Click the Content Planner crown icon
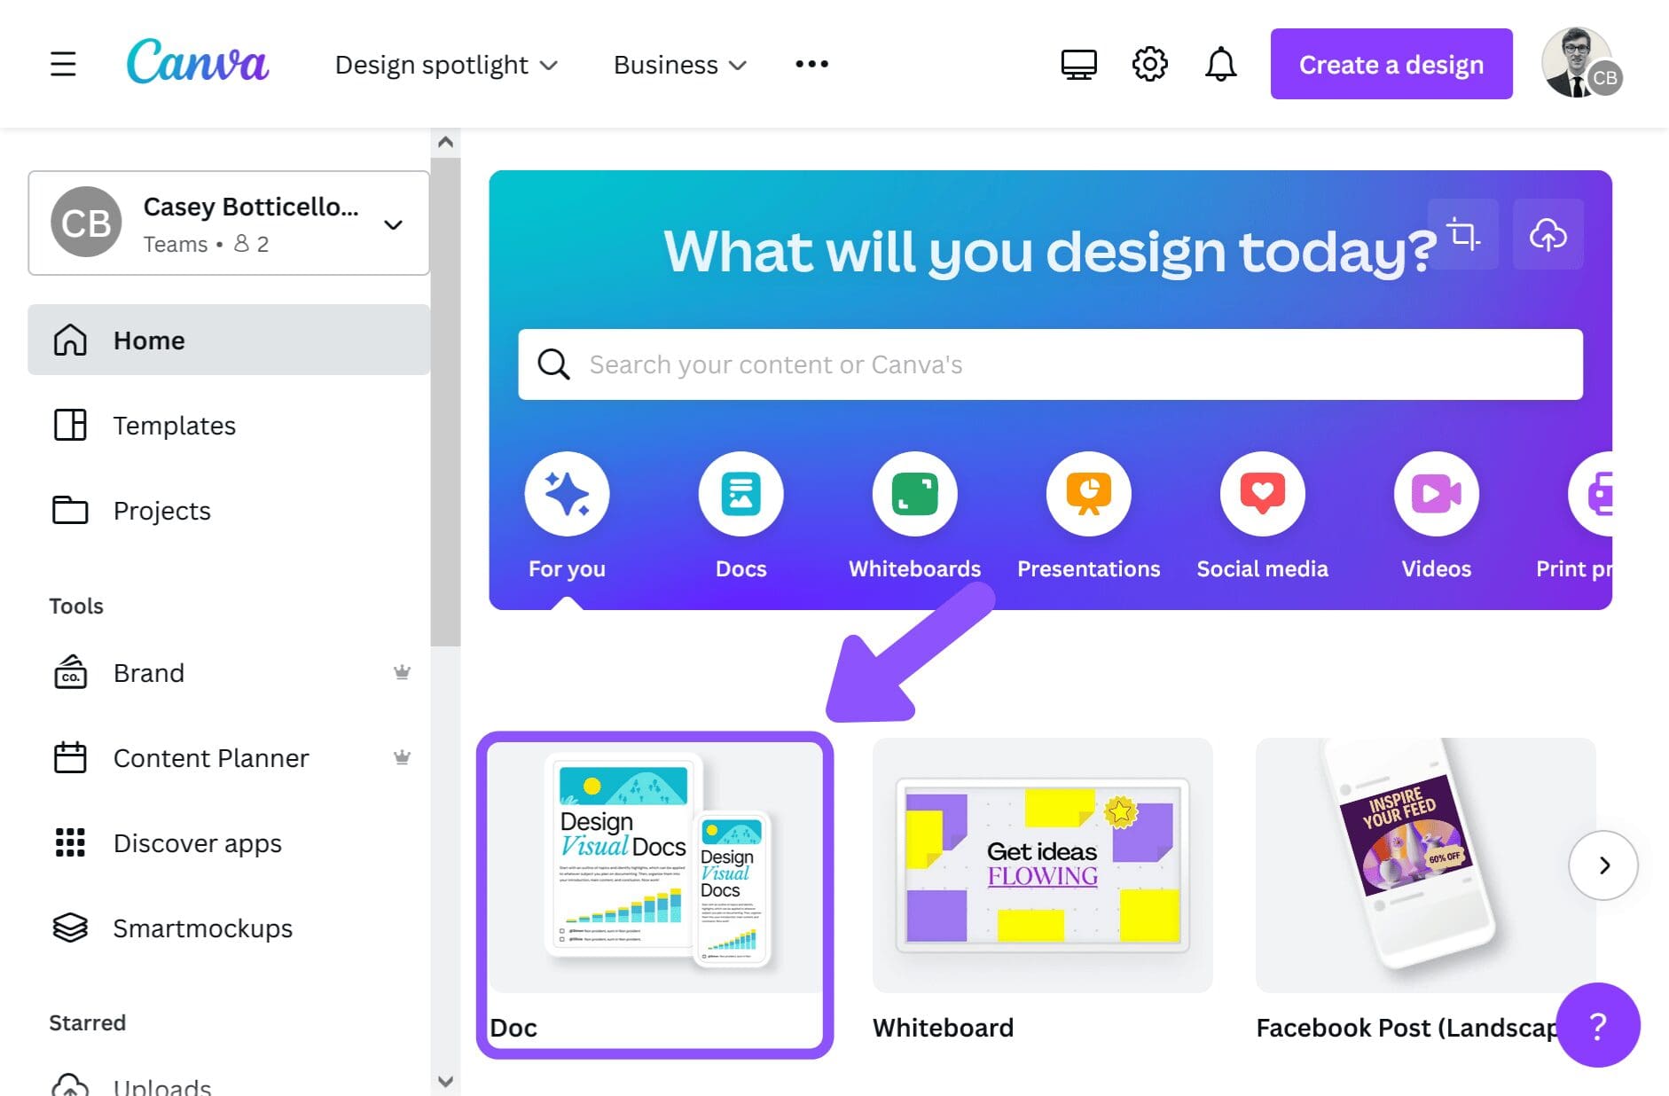The image size is (1669, 1096). coord(402,757)
